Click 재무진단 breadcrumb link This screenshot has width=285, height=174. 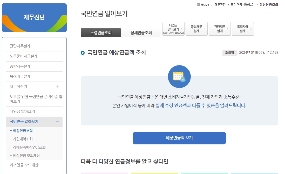(x=220, y=5)
